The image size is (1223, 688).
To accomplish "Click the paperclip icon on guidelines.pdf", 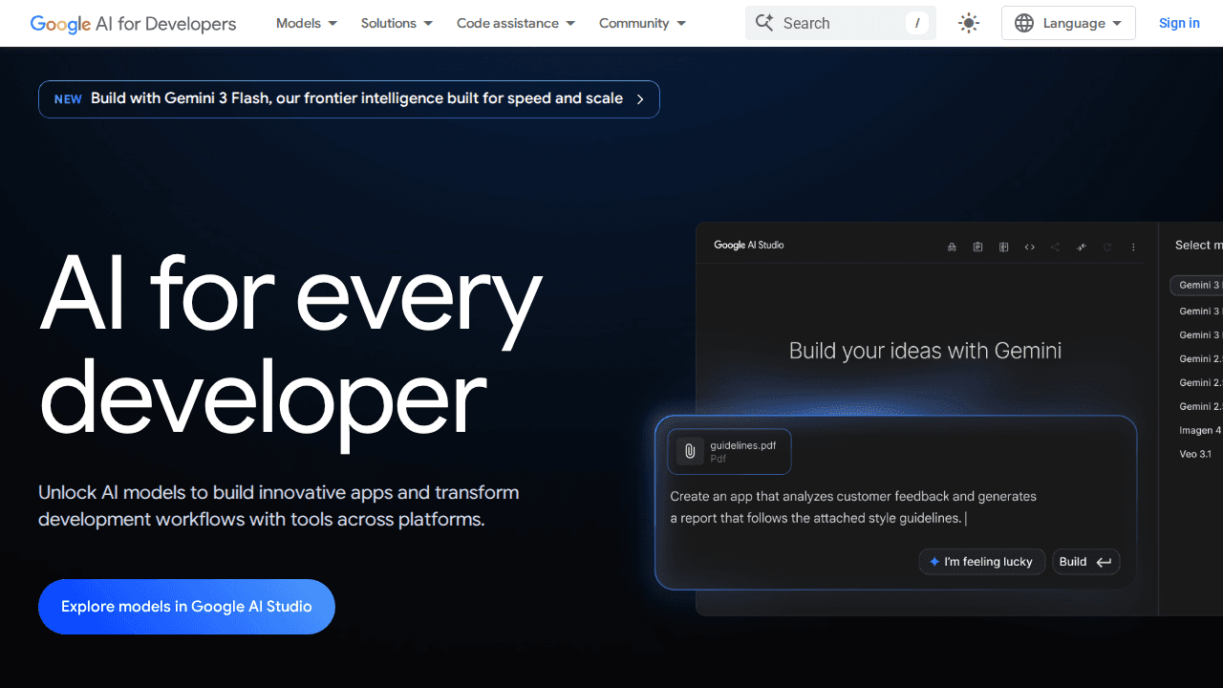I will (690, 451).
